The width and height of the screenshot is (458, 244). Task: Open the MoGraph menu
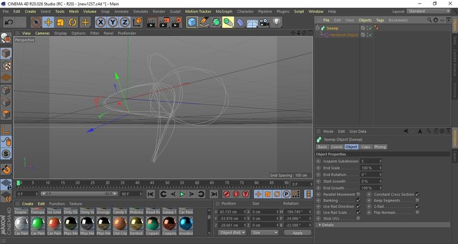click(224, 11)
